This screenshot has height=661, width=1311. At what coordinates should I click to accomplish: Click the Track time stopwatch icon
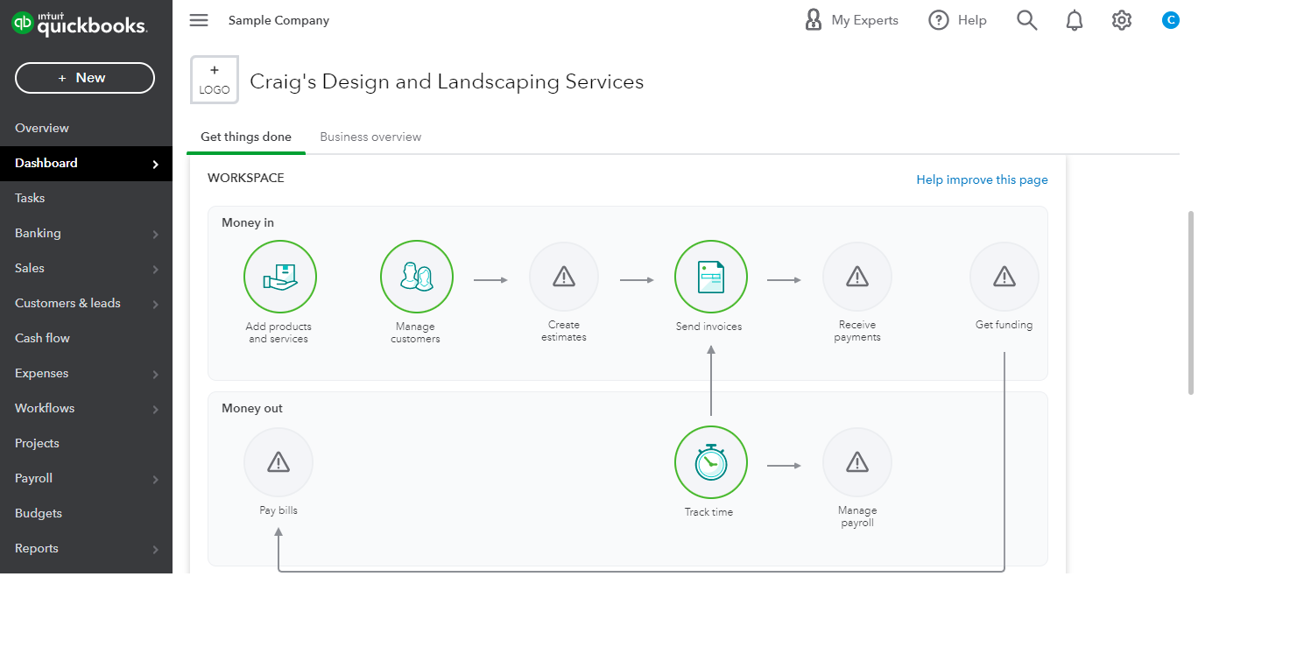pos(710,463)
